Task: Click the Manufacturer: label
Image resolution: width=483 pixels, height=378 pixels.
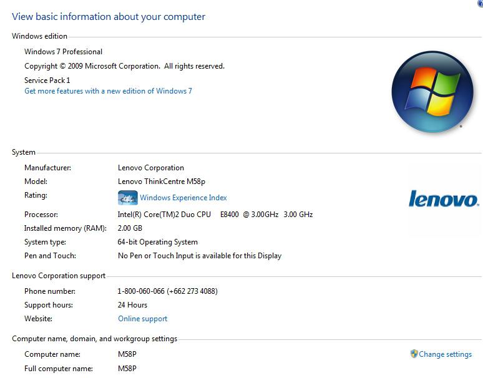Action: pyautogui.click(x=47, y=168)
